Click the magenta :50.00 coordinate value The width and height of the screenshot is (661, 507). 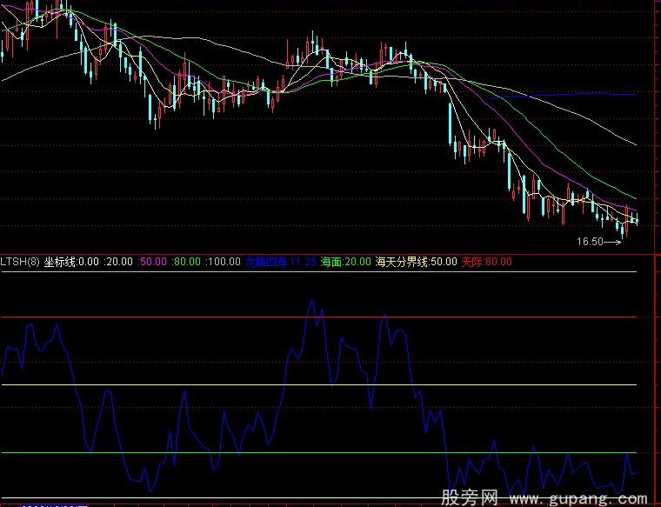(152, 262)
